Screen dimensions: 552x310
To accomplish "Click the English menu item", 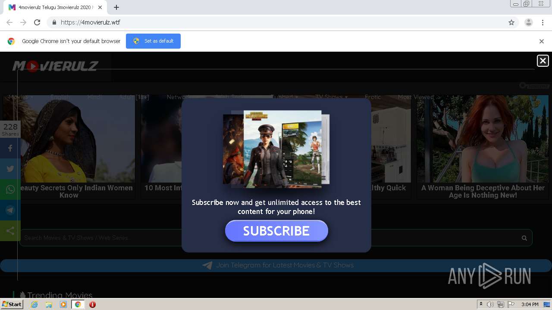I will click(x=61, y=97).
